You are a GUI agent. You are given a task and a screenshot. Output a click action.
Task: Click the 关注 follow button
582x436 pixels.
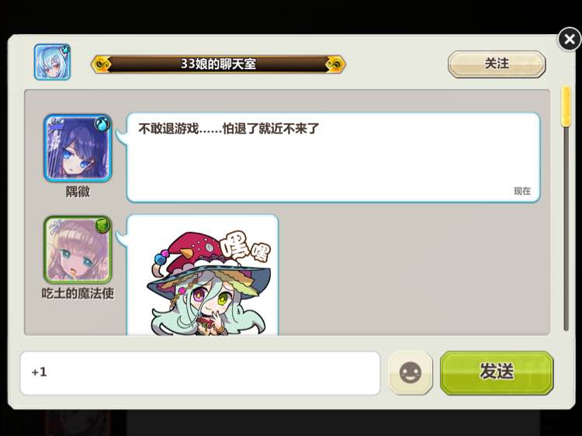[497, 64]
